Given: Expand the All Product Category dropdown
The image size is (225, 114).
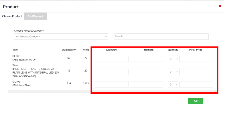Looking at the screenshot, I should coord(61,36).
